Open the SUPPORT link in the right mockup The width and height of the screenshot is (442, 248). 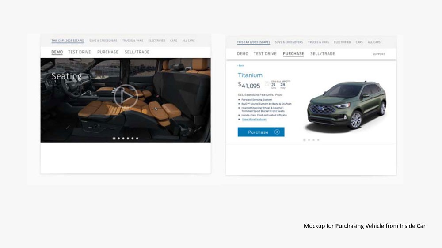(379, 54)
